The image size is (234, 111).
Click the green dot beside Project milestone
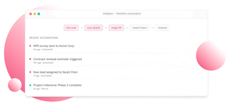pyautogui.click(x=30, y=85)
